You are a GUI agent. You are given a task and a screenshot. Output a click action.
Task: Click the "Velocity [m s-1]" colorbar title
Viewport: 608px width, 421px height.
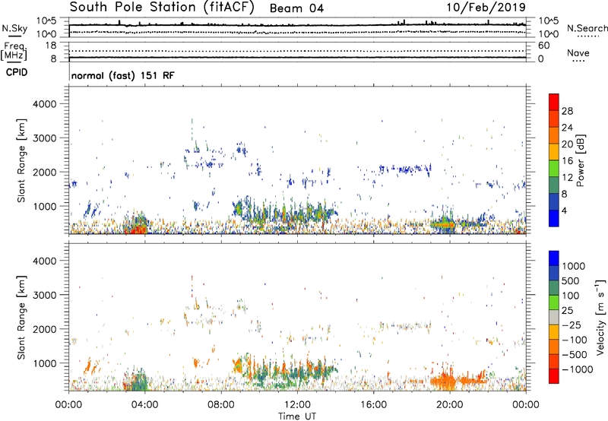tap(600, 317)
